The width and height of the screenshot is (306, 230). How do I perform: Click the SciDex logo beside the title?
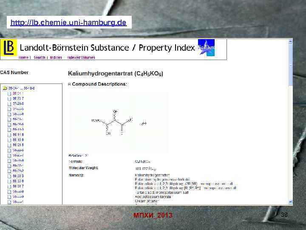pos(206,48)
